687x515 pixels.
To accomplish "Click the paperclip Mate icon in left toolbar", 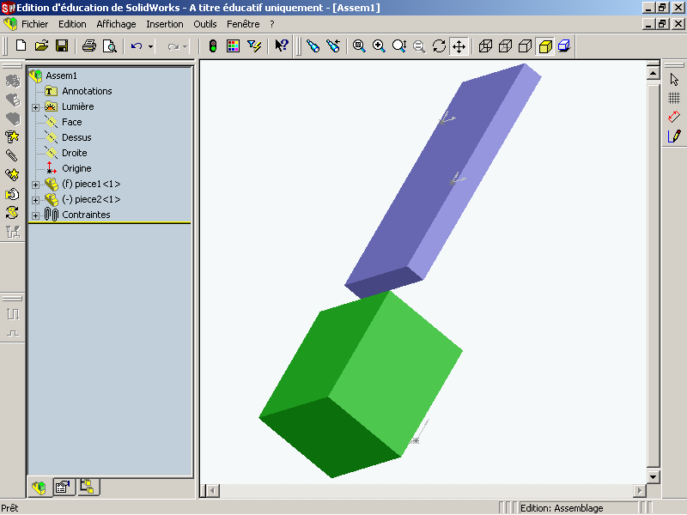I will tap(12, 155).
